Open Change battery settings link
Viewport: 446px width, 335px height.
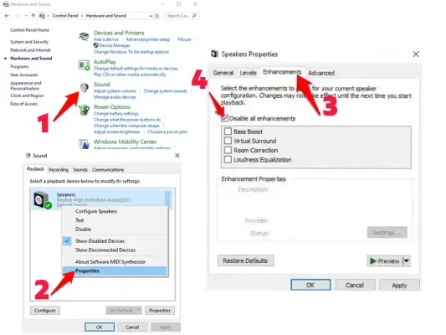[116, 114]
